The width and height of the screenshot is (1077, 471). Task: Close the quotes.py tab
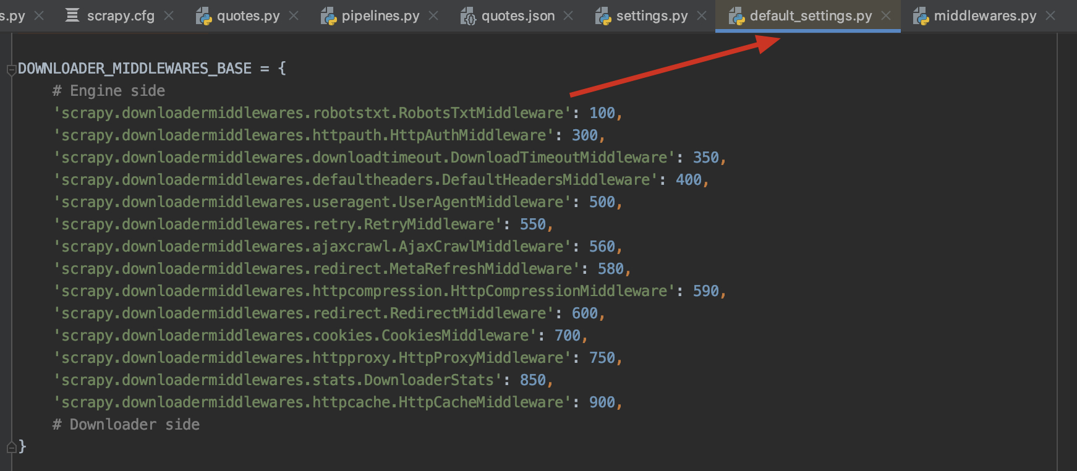(x=294, y=15)
